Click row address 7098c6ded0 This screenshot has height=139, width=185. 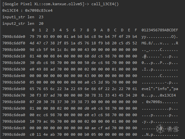pos(14,134)
